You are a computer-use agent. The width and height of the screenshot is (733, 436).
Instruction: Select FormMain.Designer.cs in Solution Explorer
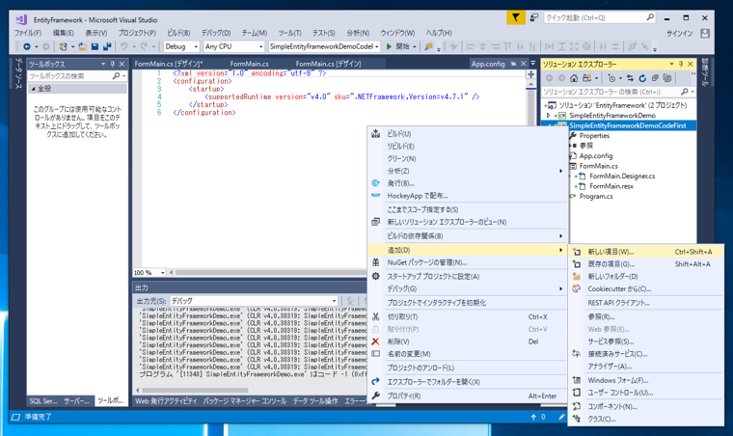622,177
